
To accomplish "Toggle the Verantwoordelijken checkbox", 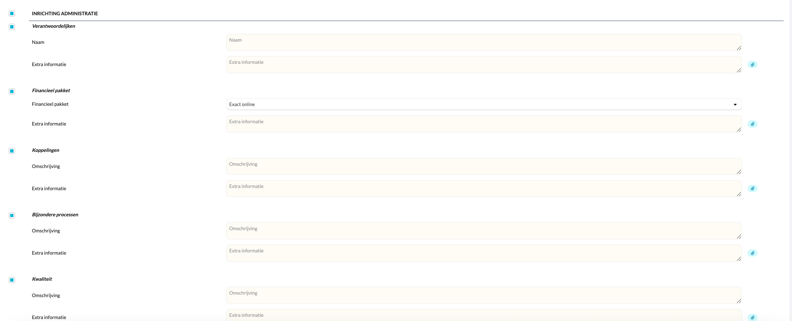I will [12, 27].
